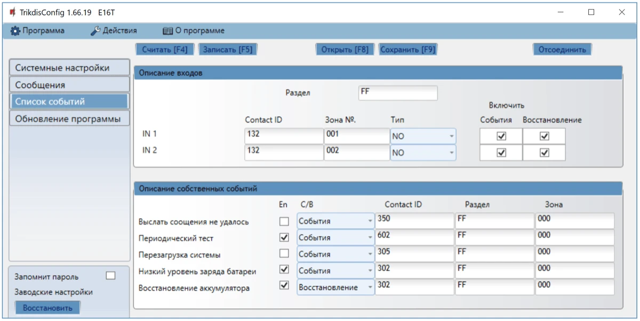Image resolution: width=640 pixels, height=321 pixels.
Task: Click the Отсоединить button
Action: click(562, 50)
